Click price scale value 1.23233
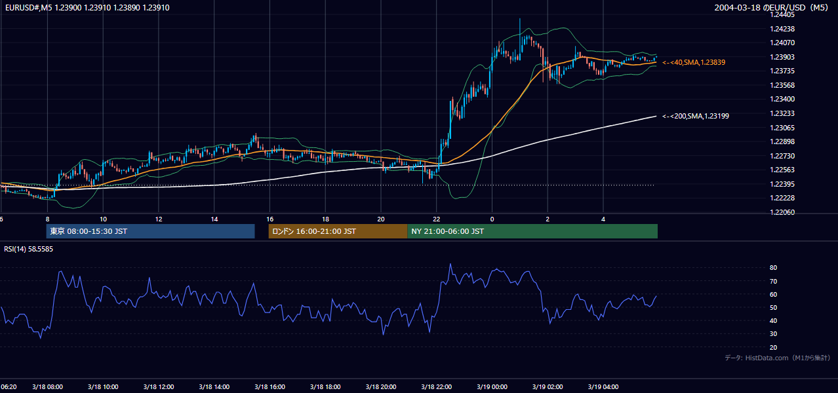 [782, 113]
